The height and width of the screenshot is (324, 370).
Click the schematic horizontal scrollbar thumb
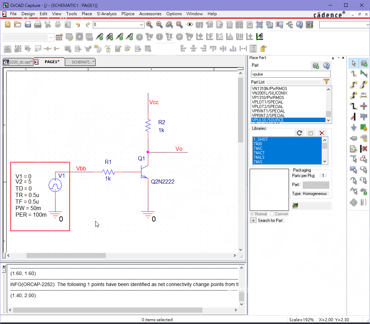[66, 256]
